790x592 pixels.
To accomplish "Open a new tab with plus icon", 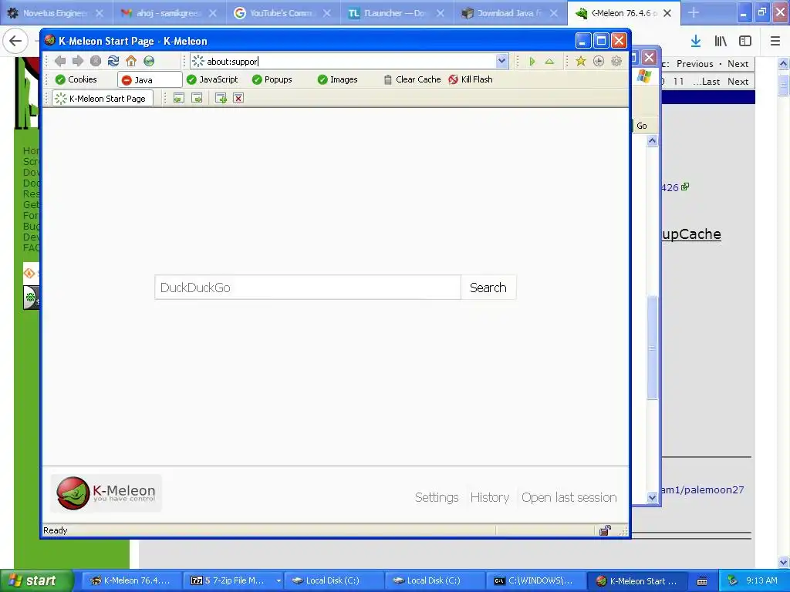I will pos(221,98).
